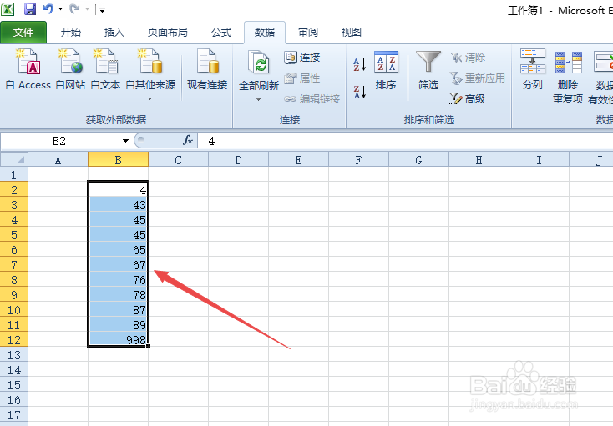Switch to the 视图 tab
The height and width of the screenshot is (426, 613).
coord(351,33)
